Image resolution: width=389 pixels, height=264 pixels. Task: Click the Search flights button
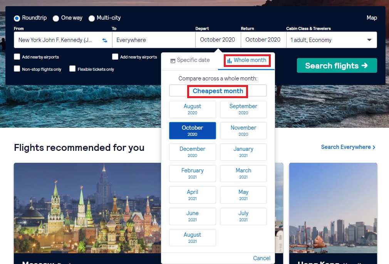337,65
